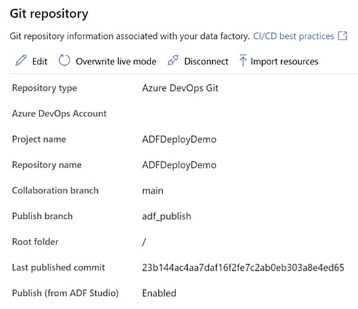Select the Edit button label
Screen dimensions: 358x309
39,61
